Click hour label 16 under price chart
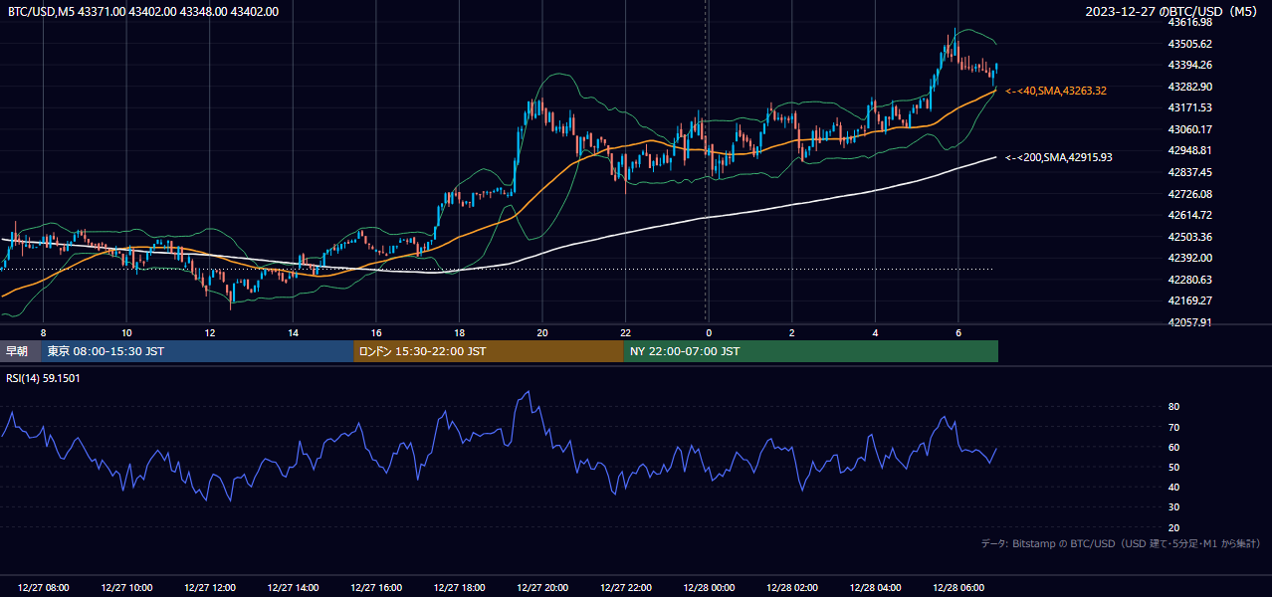The width and height of the screenshot is (1272, 597). tap(376, 332)
